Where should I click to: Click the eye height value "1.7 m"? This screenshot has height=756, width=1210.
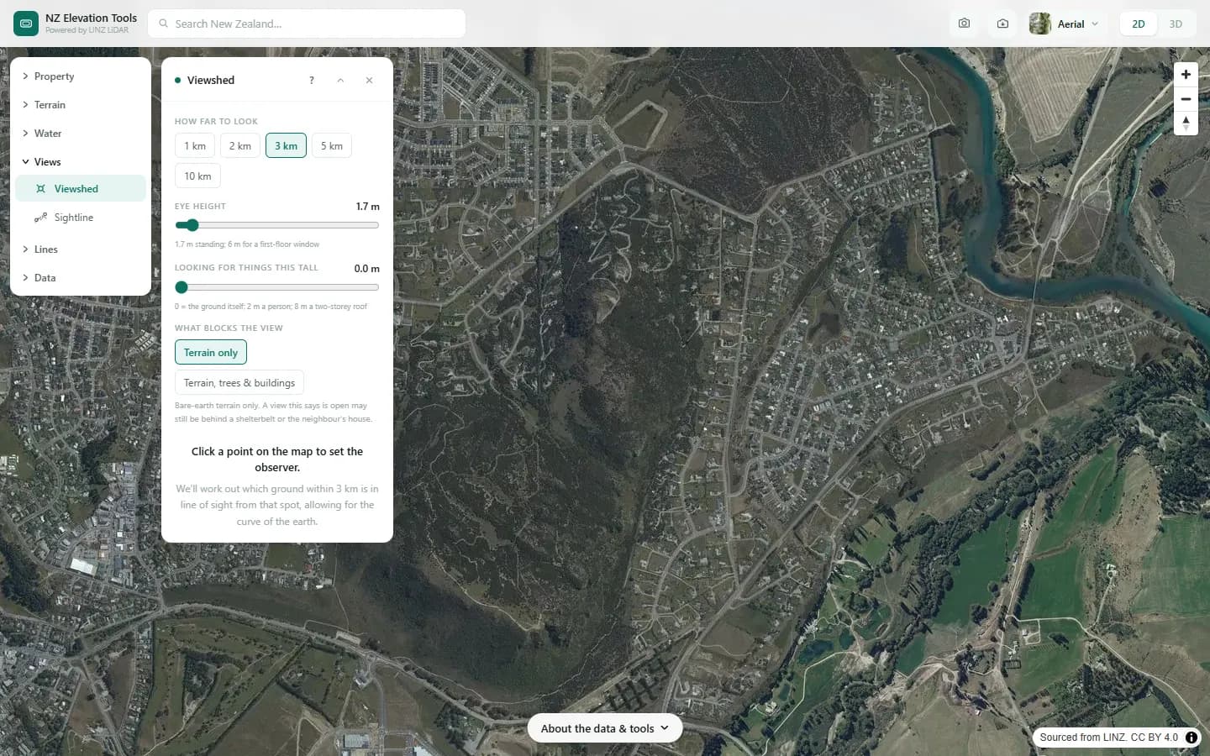tap(367, 207)
